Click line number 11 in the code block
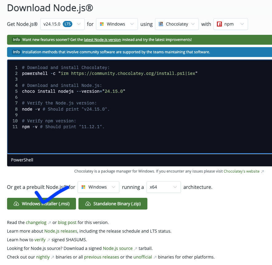 (15, 127)
